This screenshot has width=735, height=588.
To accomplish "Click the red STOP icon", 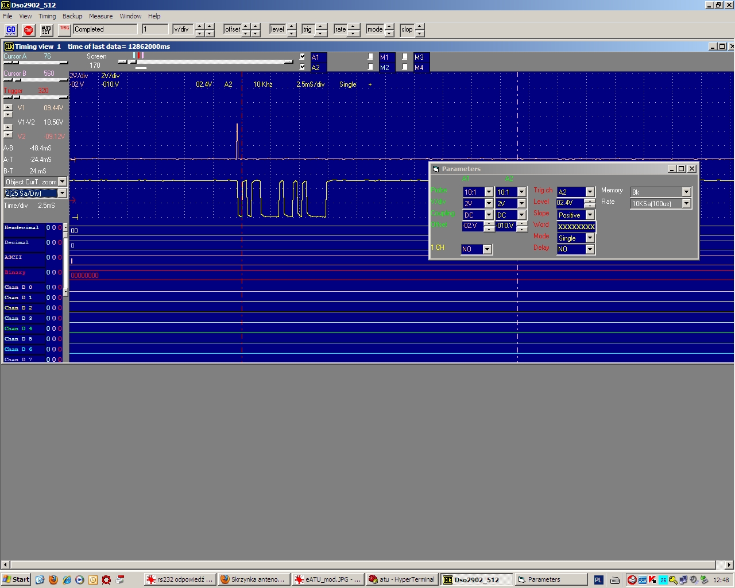I will pyautogui.click(x=29, y=30).
